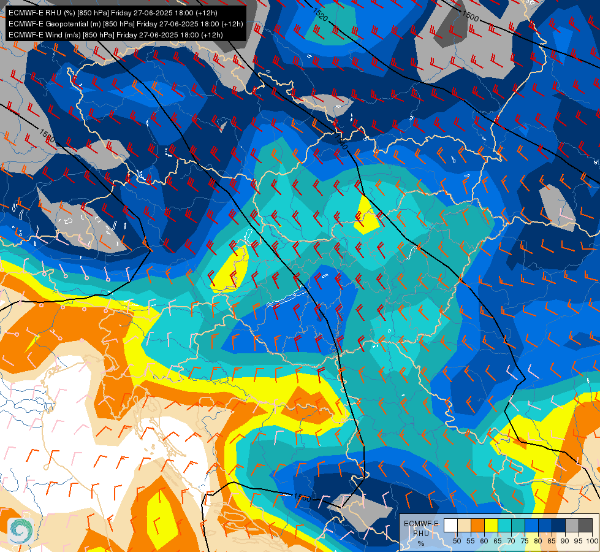Pick the light grey 90–95 legend swatch
The height and width of the screenshot is (552, 600).
click(x=572, y=525)
